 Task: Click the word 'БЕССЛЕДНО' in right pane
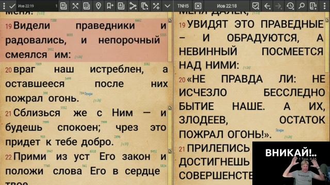click(x=294, y=92)
